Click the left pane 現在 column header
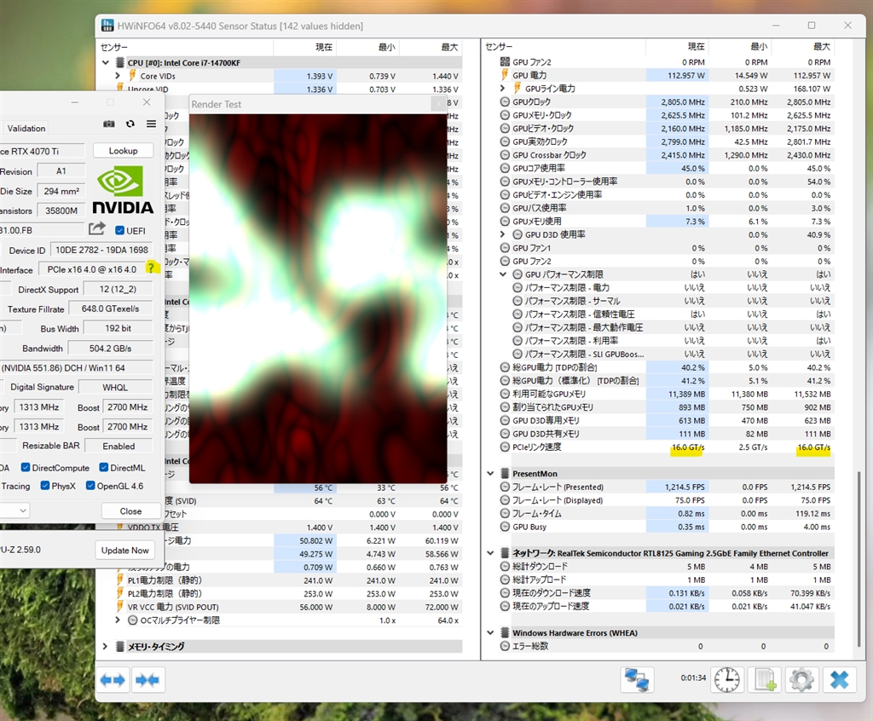873x721 pixels. pyautogui.click(x=305, y=47)
